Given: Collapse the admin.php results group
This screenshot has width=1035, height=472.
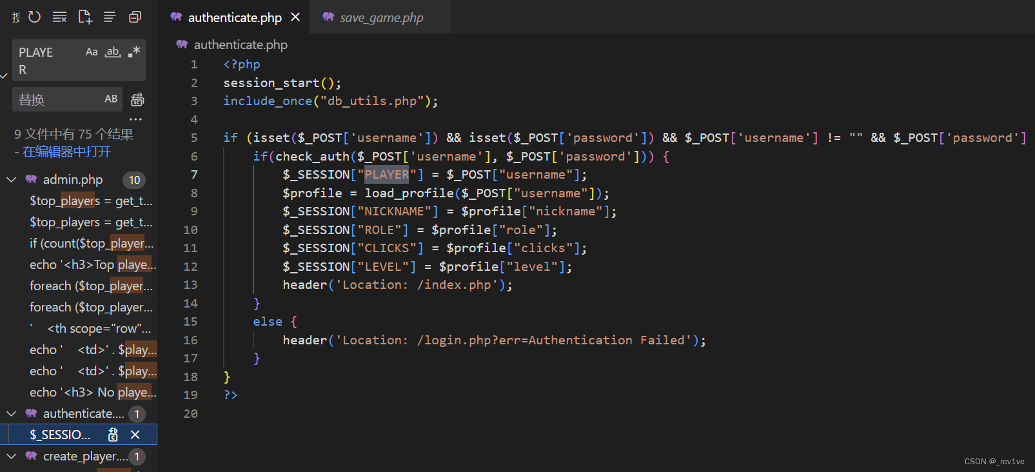Looking at the screenshot, I should tap(11, 179).
